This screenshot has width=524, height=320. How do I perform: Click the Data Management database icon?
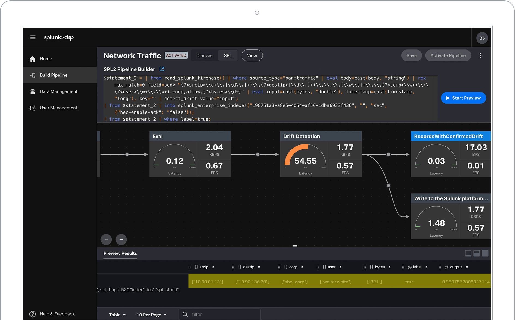point(33,92)
